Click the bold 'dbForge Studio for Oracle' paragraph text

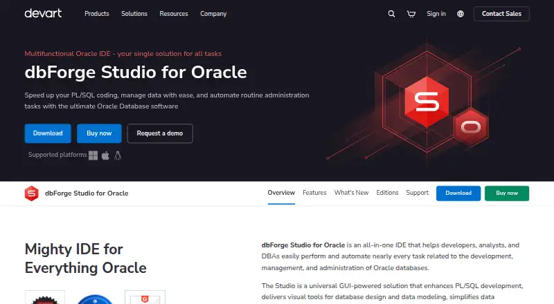(303, 245)
